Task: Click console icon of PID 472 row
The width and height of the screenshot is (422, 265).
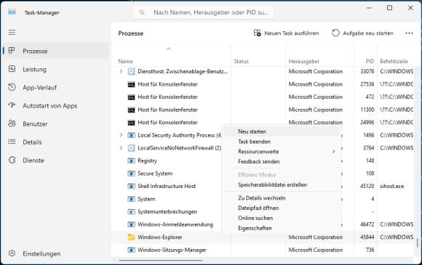Action: click(x=131, y=97)
